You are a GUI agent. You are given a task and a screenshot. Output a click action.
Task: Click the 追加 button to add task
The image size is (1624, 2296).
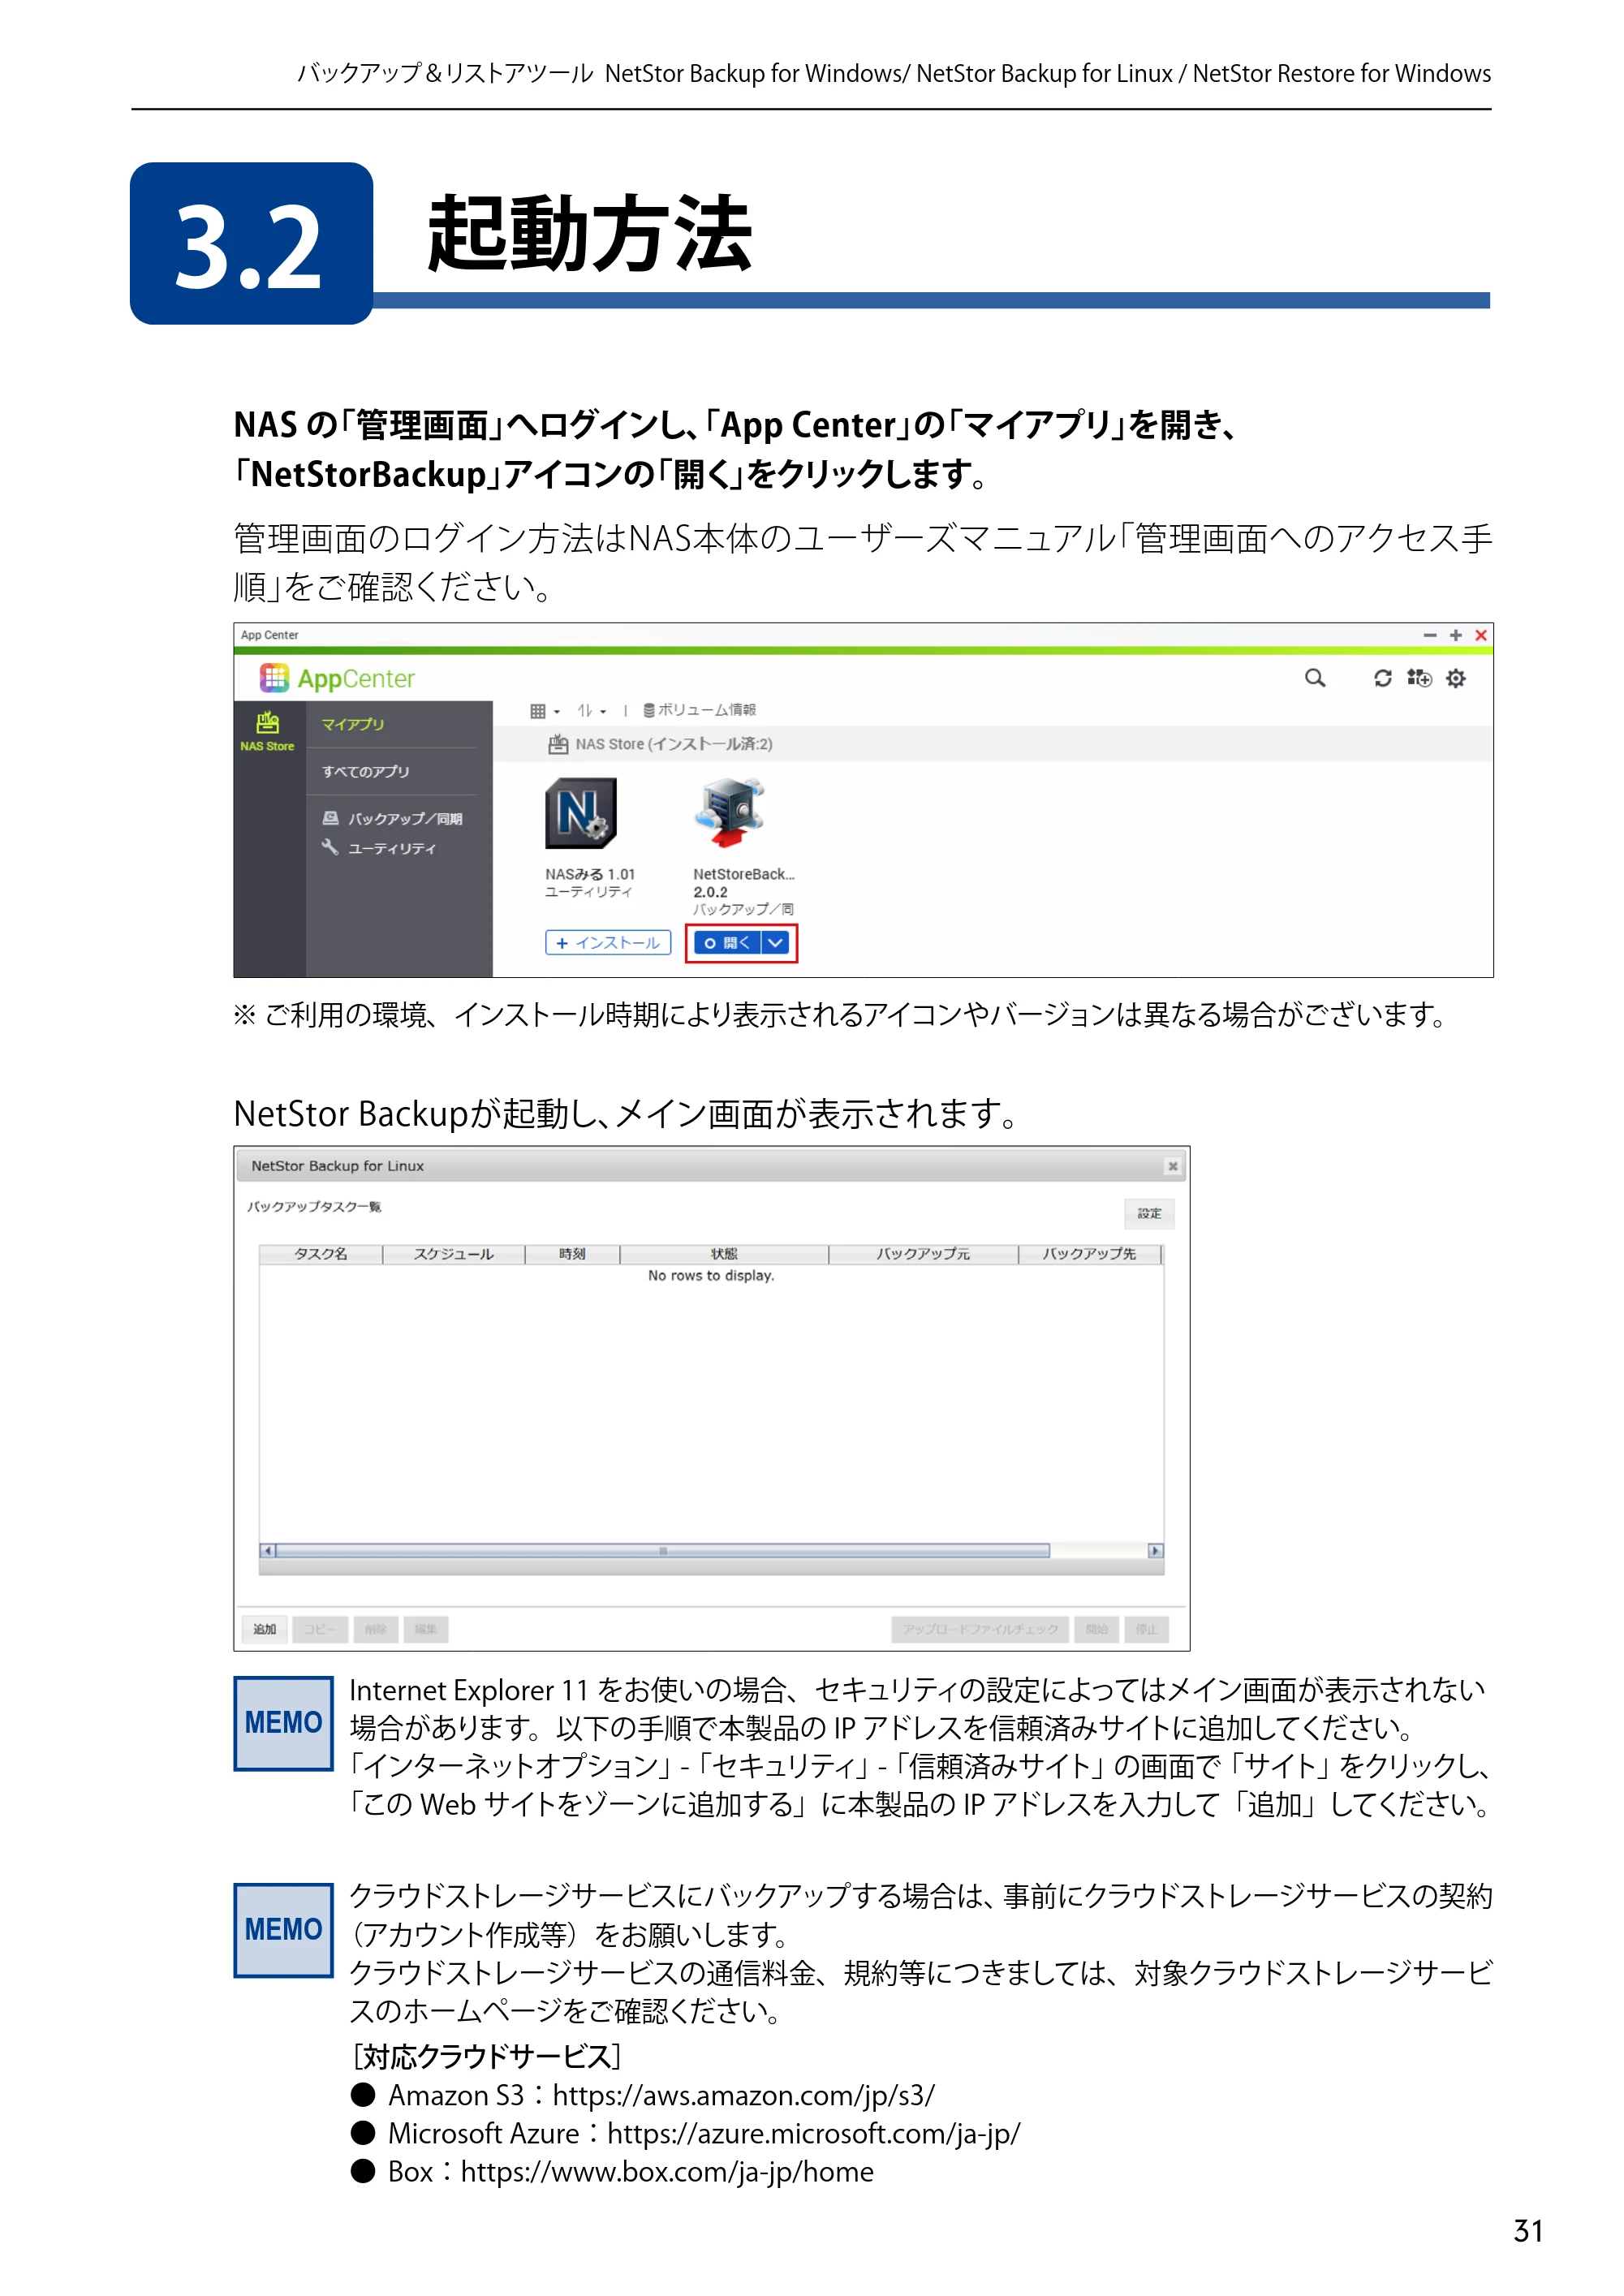pyautogui.click(x=264, y=1629)
